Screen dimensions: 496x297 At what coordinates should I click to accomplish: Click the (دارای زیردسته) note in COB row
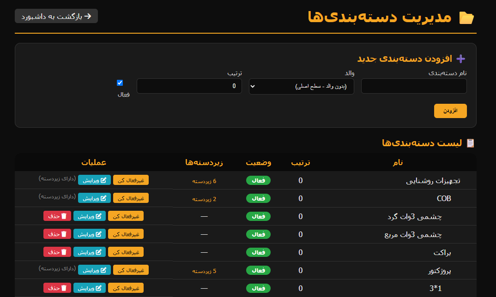point(57,196)
